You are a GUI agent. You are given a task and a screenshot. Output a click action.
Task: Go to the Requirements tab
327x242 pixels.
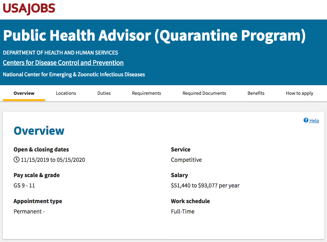coord(146,93)
